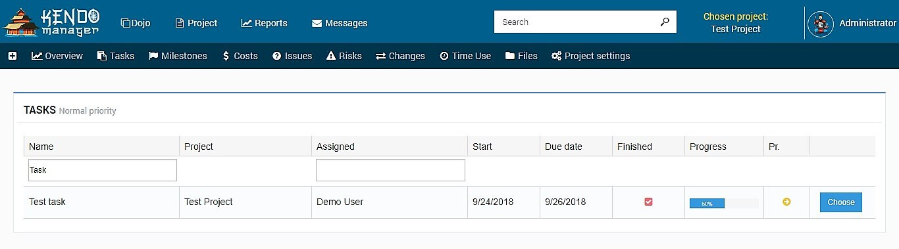
Task: Open the Milestones section
Action: click(178, 56)
